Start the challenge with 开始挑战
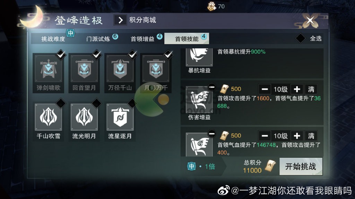This screenshot has width=355, height=199. [x=301, y=167]
